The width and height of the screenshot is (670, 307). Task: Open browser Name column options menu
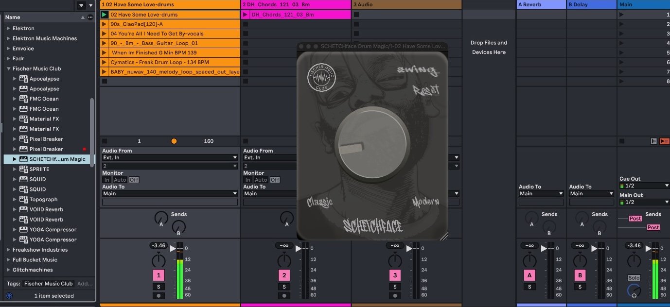pyautogui.click(x=90, y=17)
